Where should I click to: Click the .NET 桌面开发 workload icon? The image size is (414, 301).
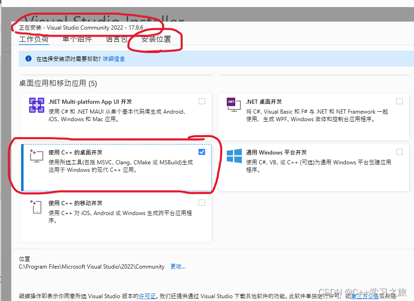pos(234,105)
